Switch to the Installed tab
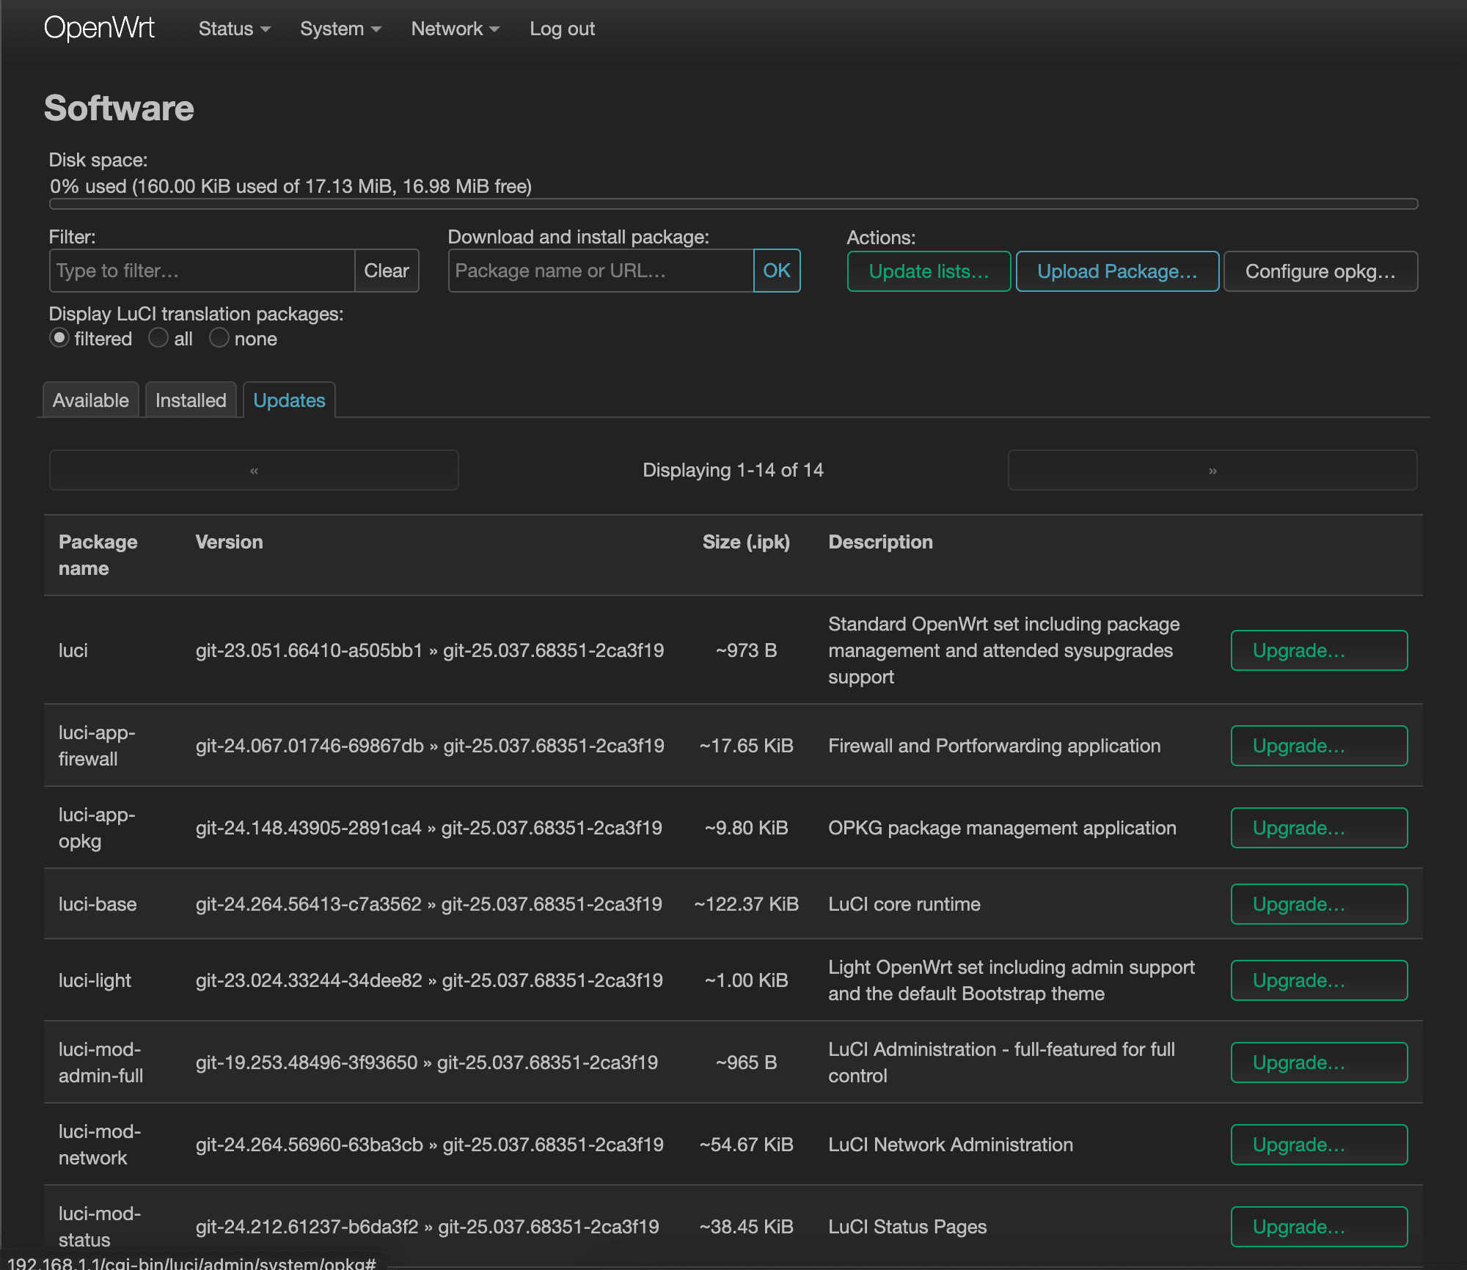This screenshot has height=1270, width=1467. 191,400
